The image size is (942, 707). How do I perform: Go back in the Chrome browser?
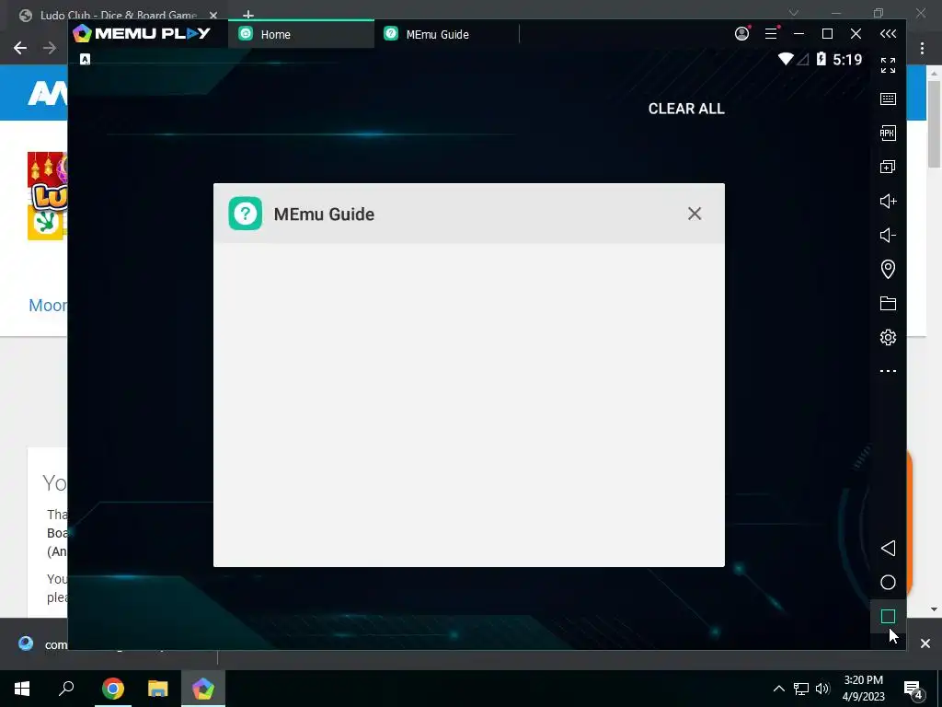[20, 48]
